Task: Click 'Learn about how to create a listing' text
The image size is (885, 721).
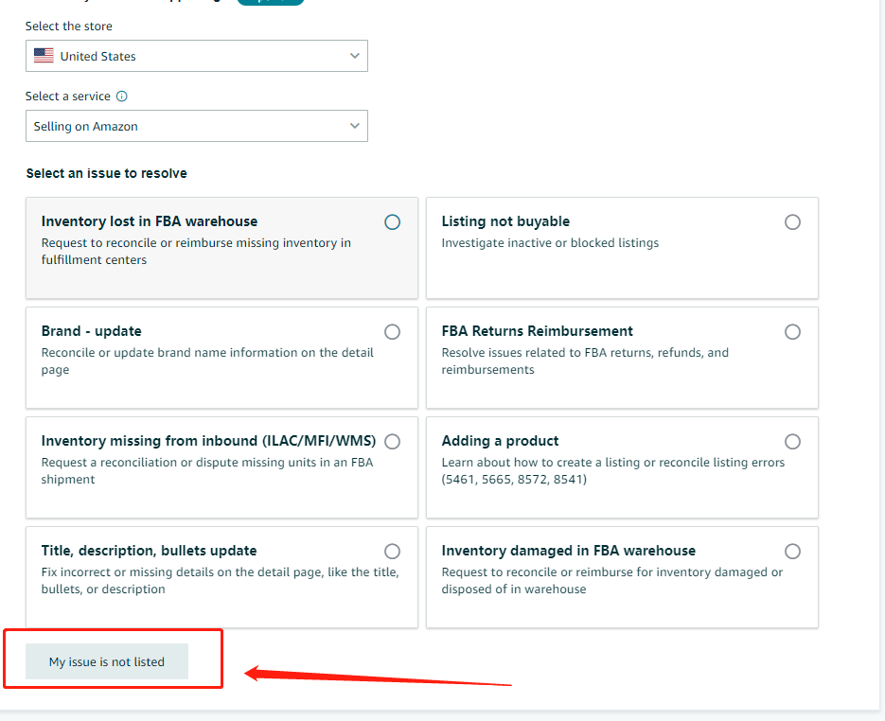Action: (613, 470)
